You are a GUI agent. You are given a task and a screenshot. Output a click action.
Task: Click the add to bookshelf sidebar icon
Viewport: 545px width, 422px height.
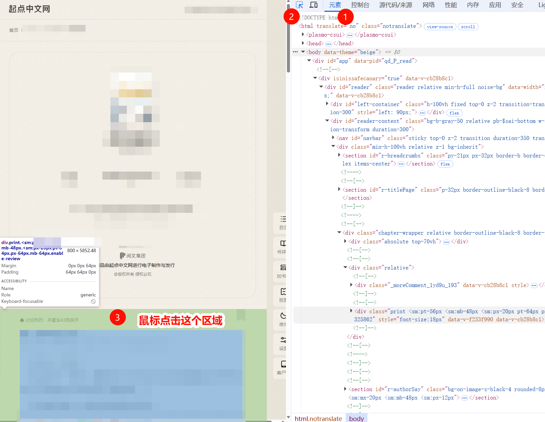[x=283, y=268]
